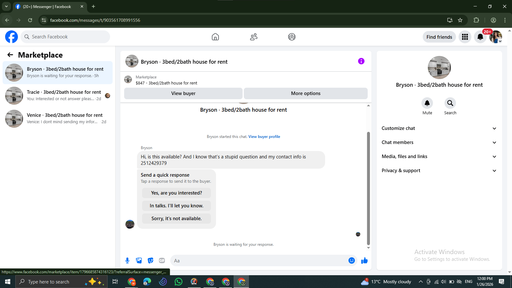The width and height of the screenshot is (512, 288).
Task: Click the chat vertical scrollbar thumb
Action: [368, 188]
